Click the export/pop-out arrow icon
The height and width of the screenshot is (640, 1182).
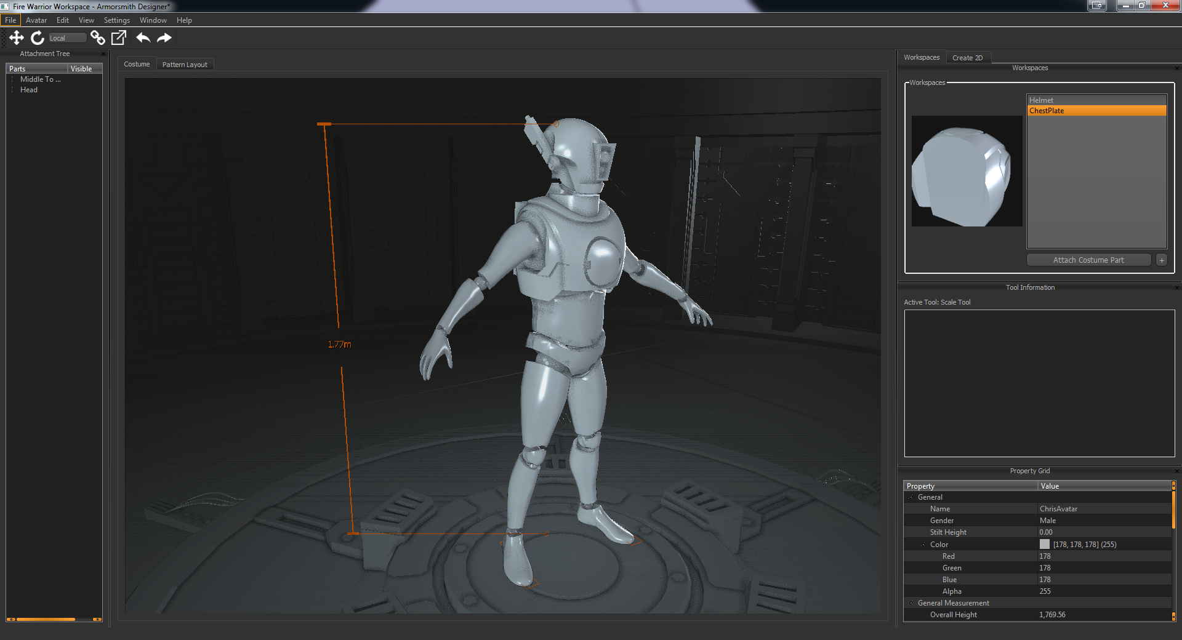point(119,38)
